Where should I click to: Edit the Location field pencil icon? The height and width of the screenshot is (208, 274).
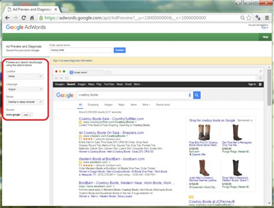[x=40, y=76]
